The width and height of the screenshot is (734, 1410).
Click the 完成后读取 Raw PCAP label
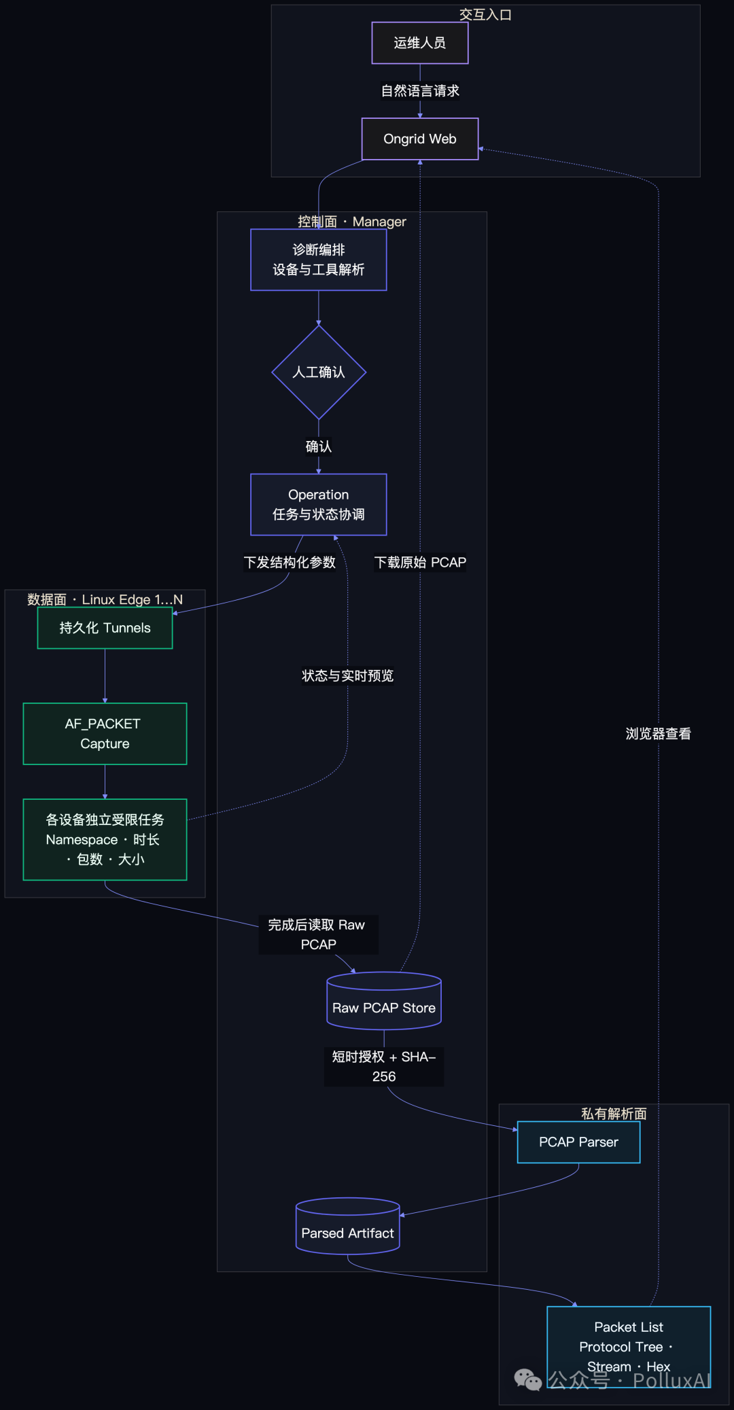(318, 934)
